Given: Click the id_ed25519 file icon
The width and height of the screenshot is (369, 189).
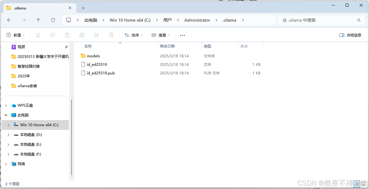Looking at the screenshot, I should (x=83, y=64).
